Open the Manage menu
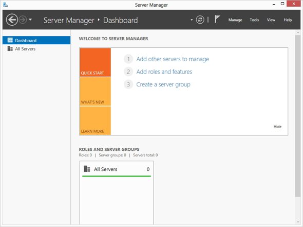This screenshot has height=227, width=303. click(x=235, y=20)
